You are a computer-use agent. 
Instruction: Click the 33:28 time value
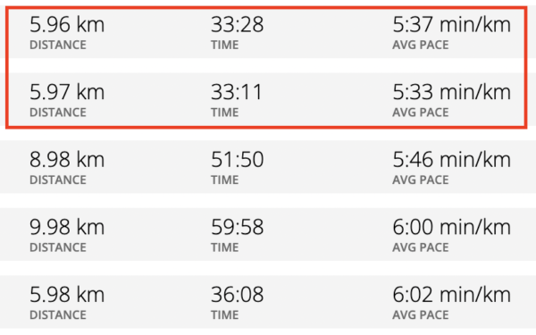pos(238,25)
